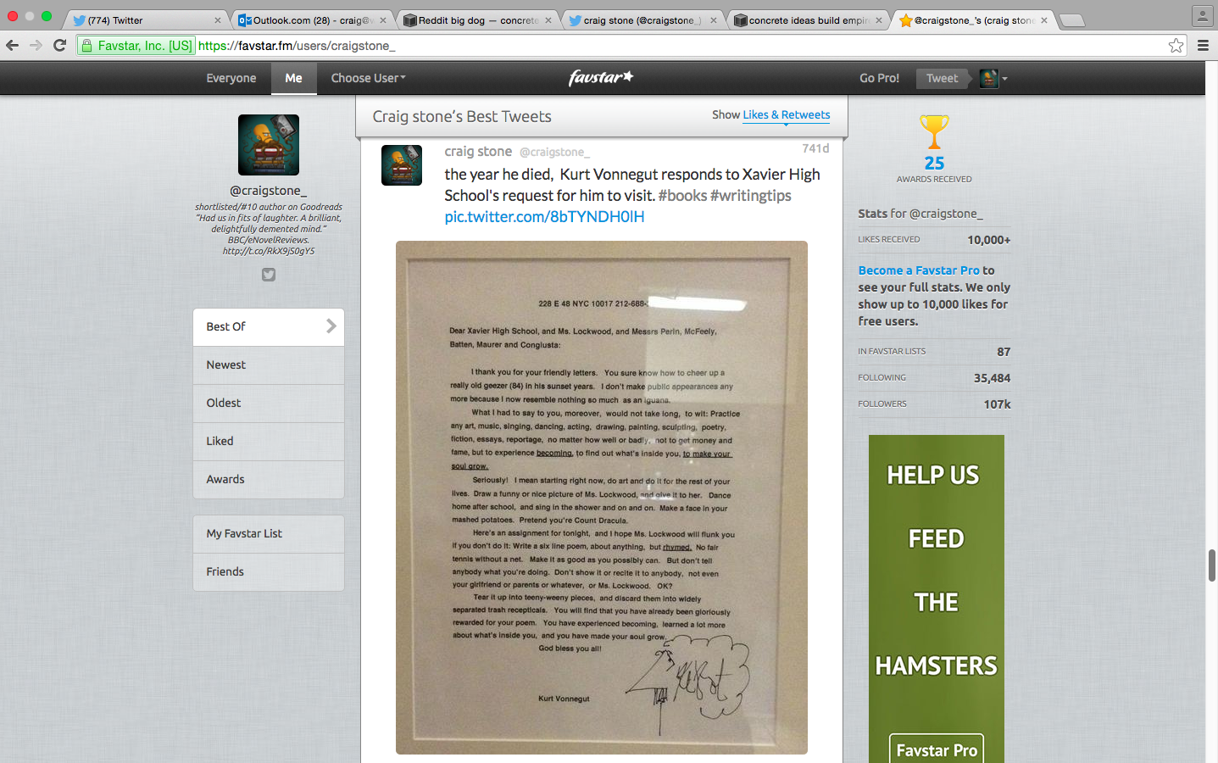Click the gold trophy awards icon
Viewport: 1218px width, 763px height.
pos(934,131)
